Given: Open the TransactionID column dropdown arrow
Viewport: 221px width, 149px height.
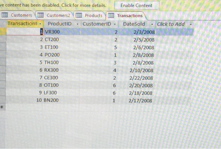Looking at the screenshot, I should (x=40, y=24).
